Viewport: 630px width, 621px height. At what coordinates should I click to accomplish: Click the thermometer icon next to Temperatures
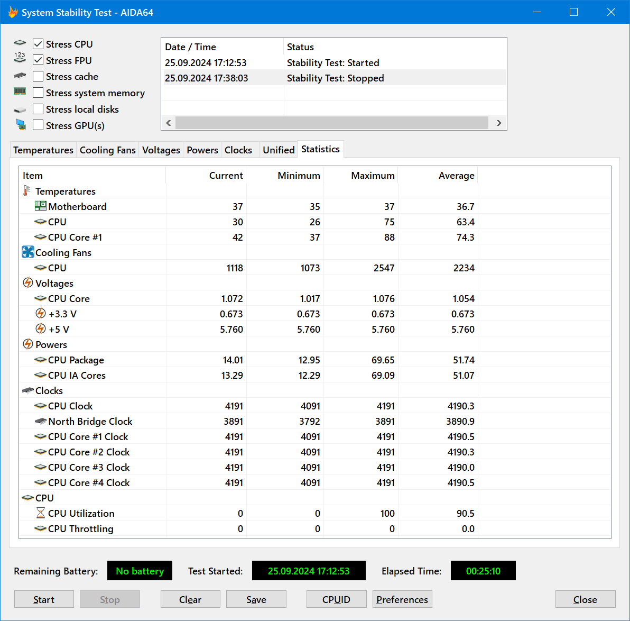[26, 190]
